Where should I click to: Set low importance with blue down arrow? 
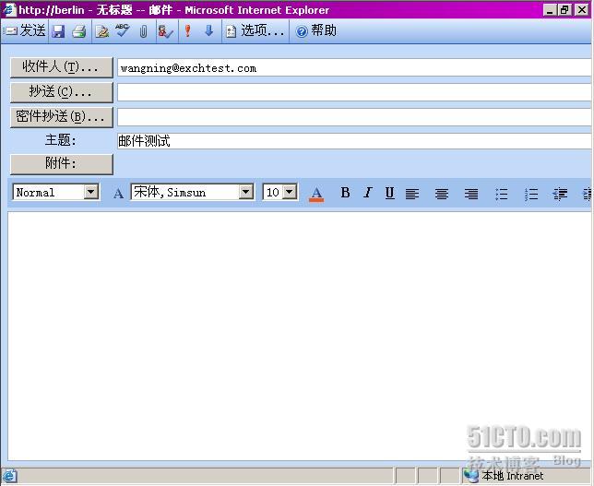pos(208,31)
